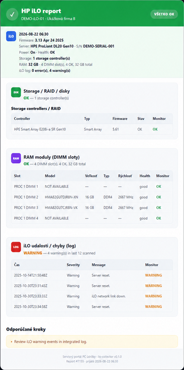
Task: Click the purple RAM icon
Action: point(16,158)
